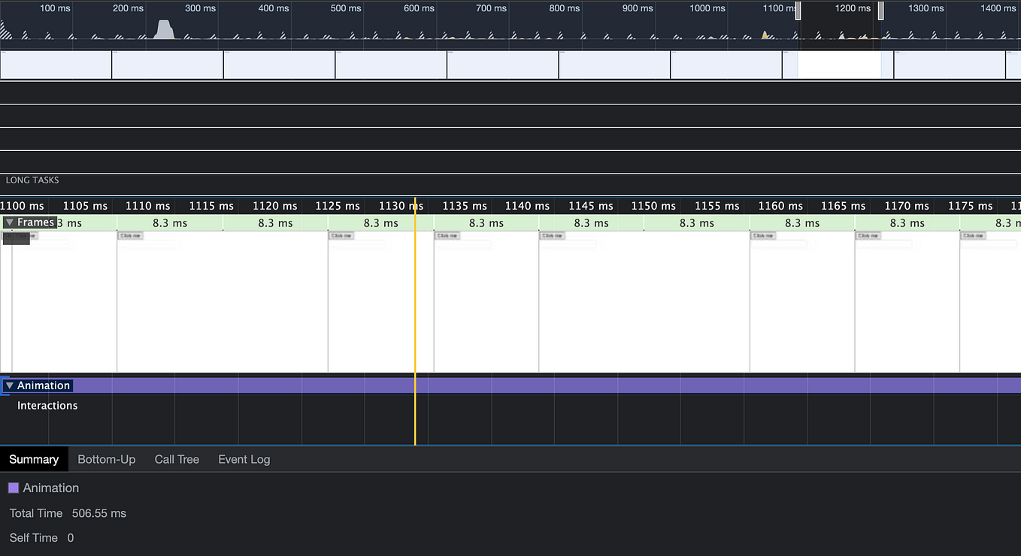The height and width of the screenshot is (556, 1021).
Task: Collapse the Animation track triangle
Action: click(x=9, y=385)
